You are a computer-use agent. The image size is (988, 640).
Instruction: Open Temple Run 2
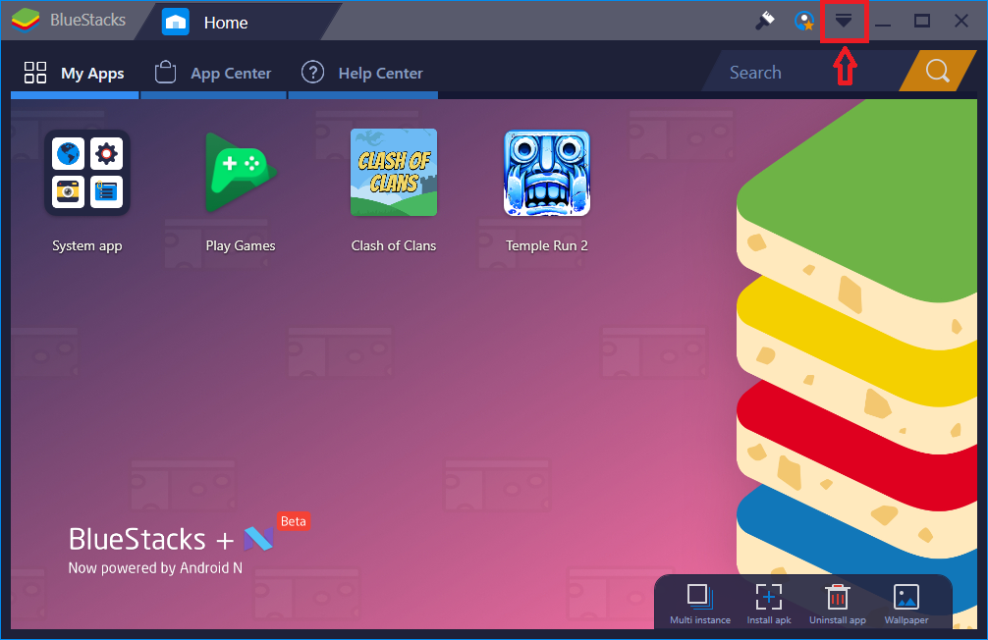coord(546,173)
